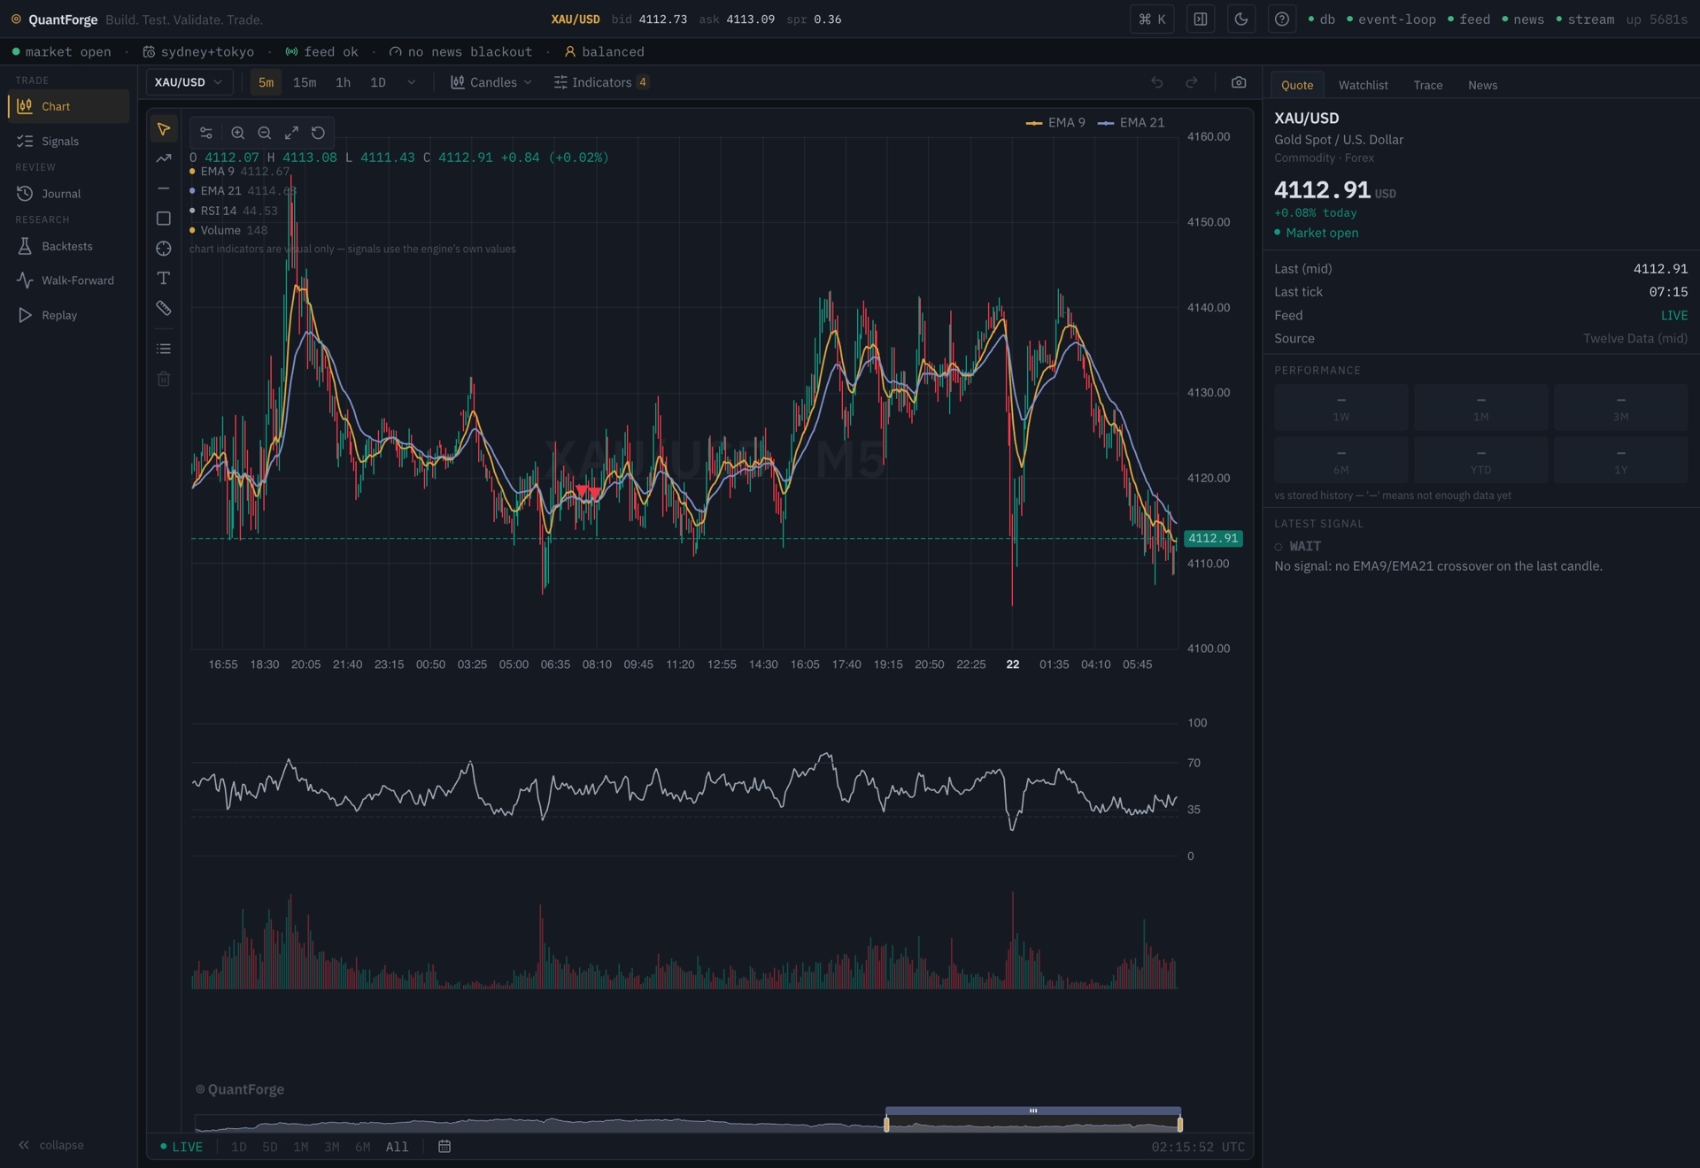Viewport: 1700px width, 1168px height.
Task: Select the horizontal line tool
Action: tap(164, 188)
